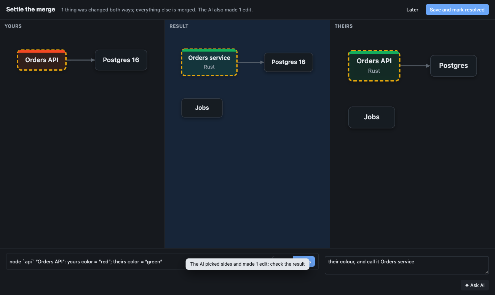Screen dimensions: 495x295
Task: Click the conflict row describing node api colors
Action: point(162,261)
